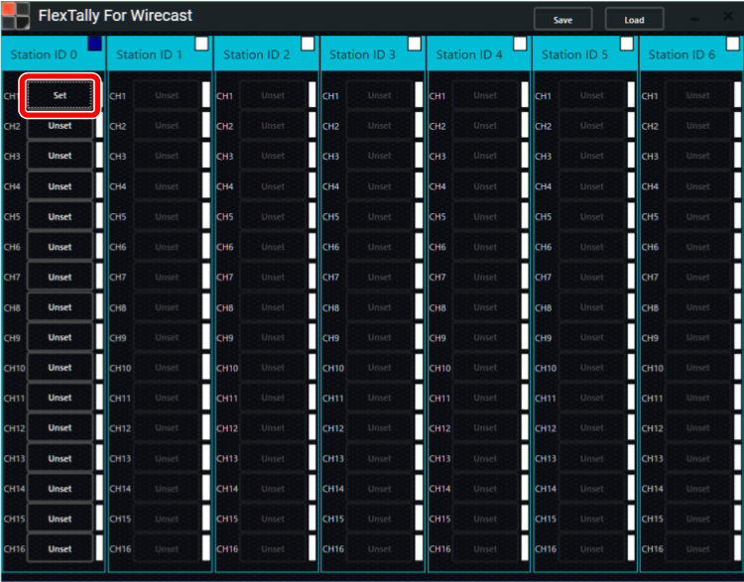Image resolution: width=744 pixels, height=582 pixels.
Task: Click CH16 Unset button under Station ID 0
Action: (x=60, y=549)
